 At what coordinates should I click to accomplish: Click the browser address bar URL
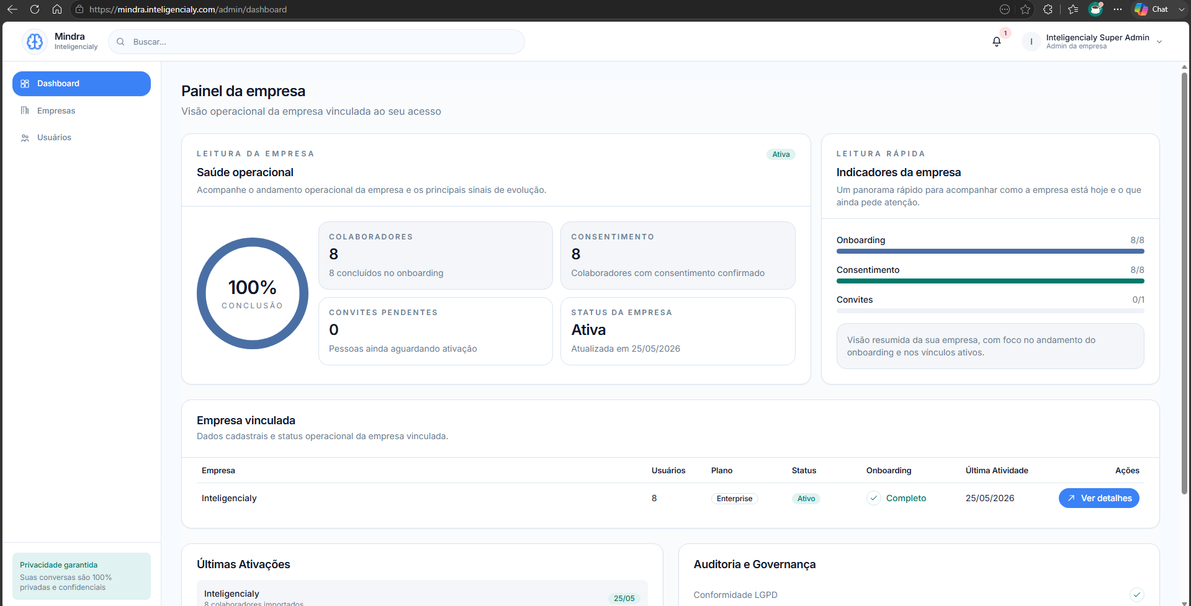(x=188, y=9)
